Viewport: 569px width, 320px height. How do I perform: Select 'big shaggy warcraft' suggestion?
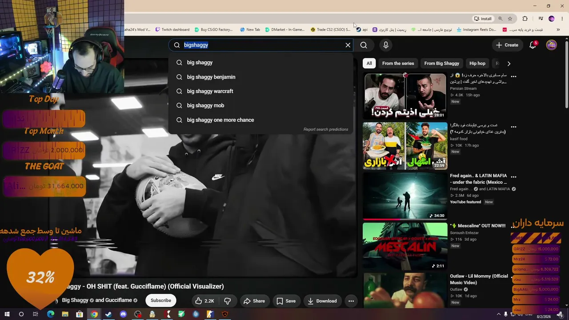click(x=260, y=91)
